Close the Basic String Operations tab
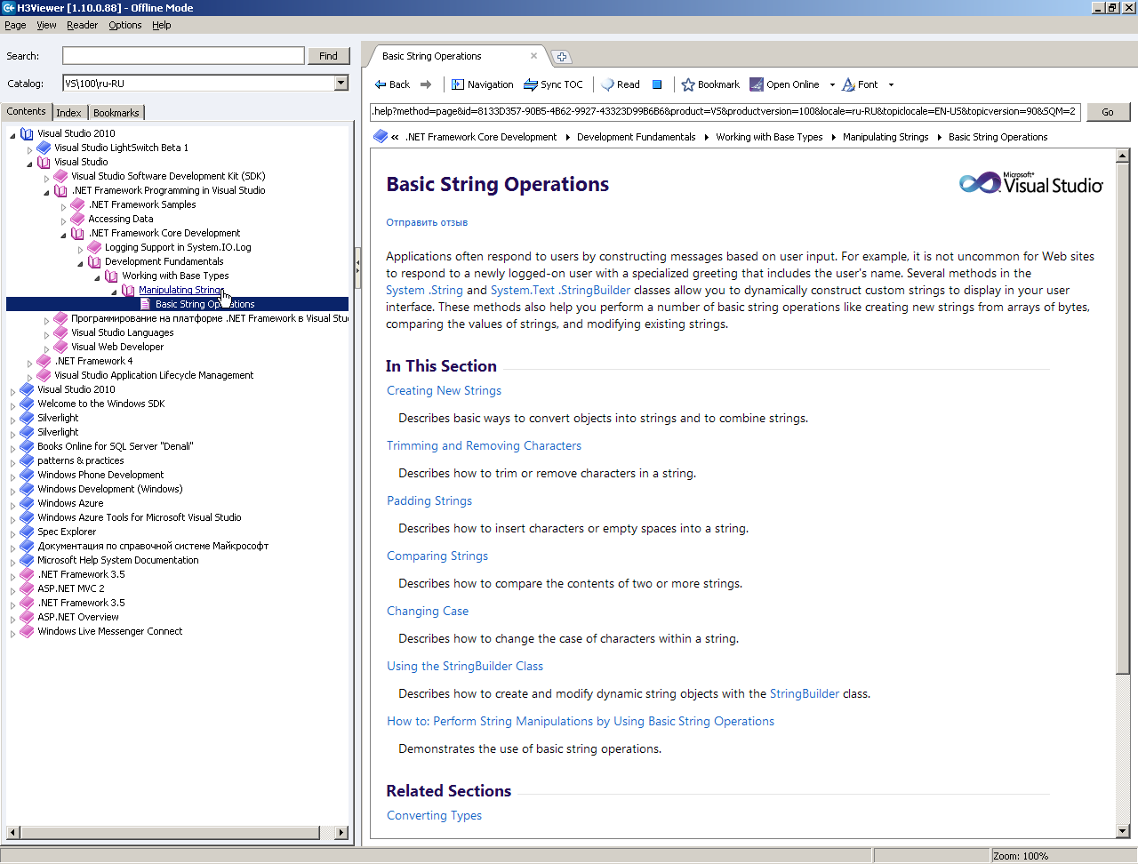Image resolution: width=1138 pixels, height=864 pixels. tap(533, 56)
